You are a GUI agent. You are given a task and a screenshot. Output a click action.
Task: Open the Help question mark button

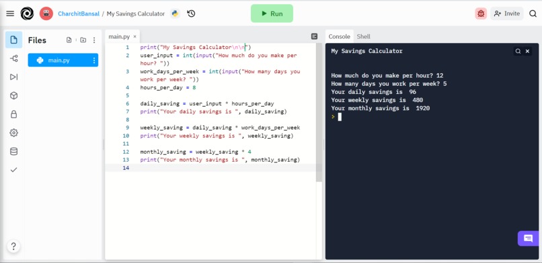click(13, 246)
